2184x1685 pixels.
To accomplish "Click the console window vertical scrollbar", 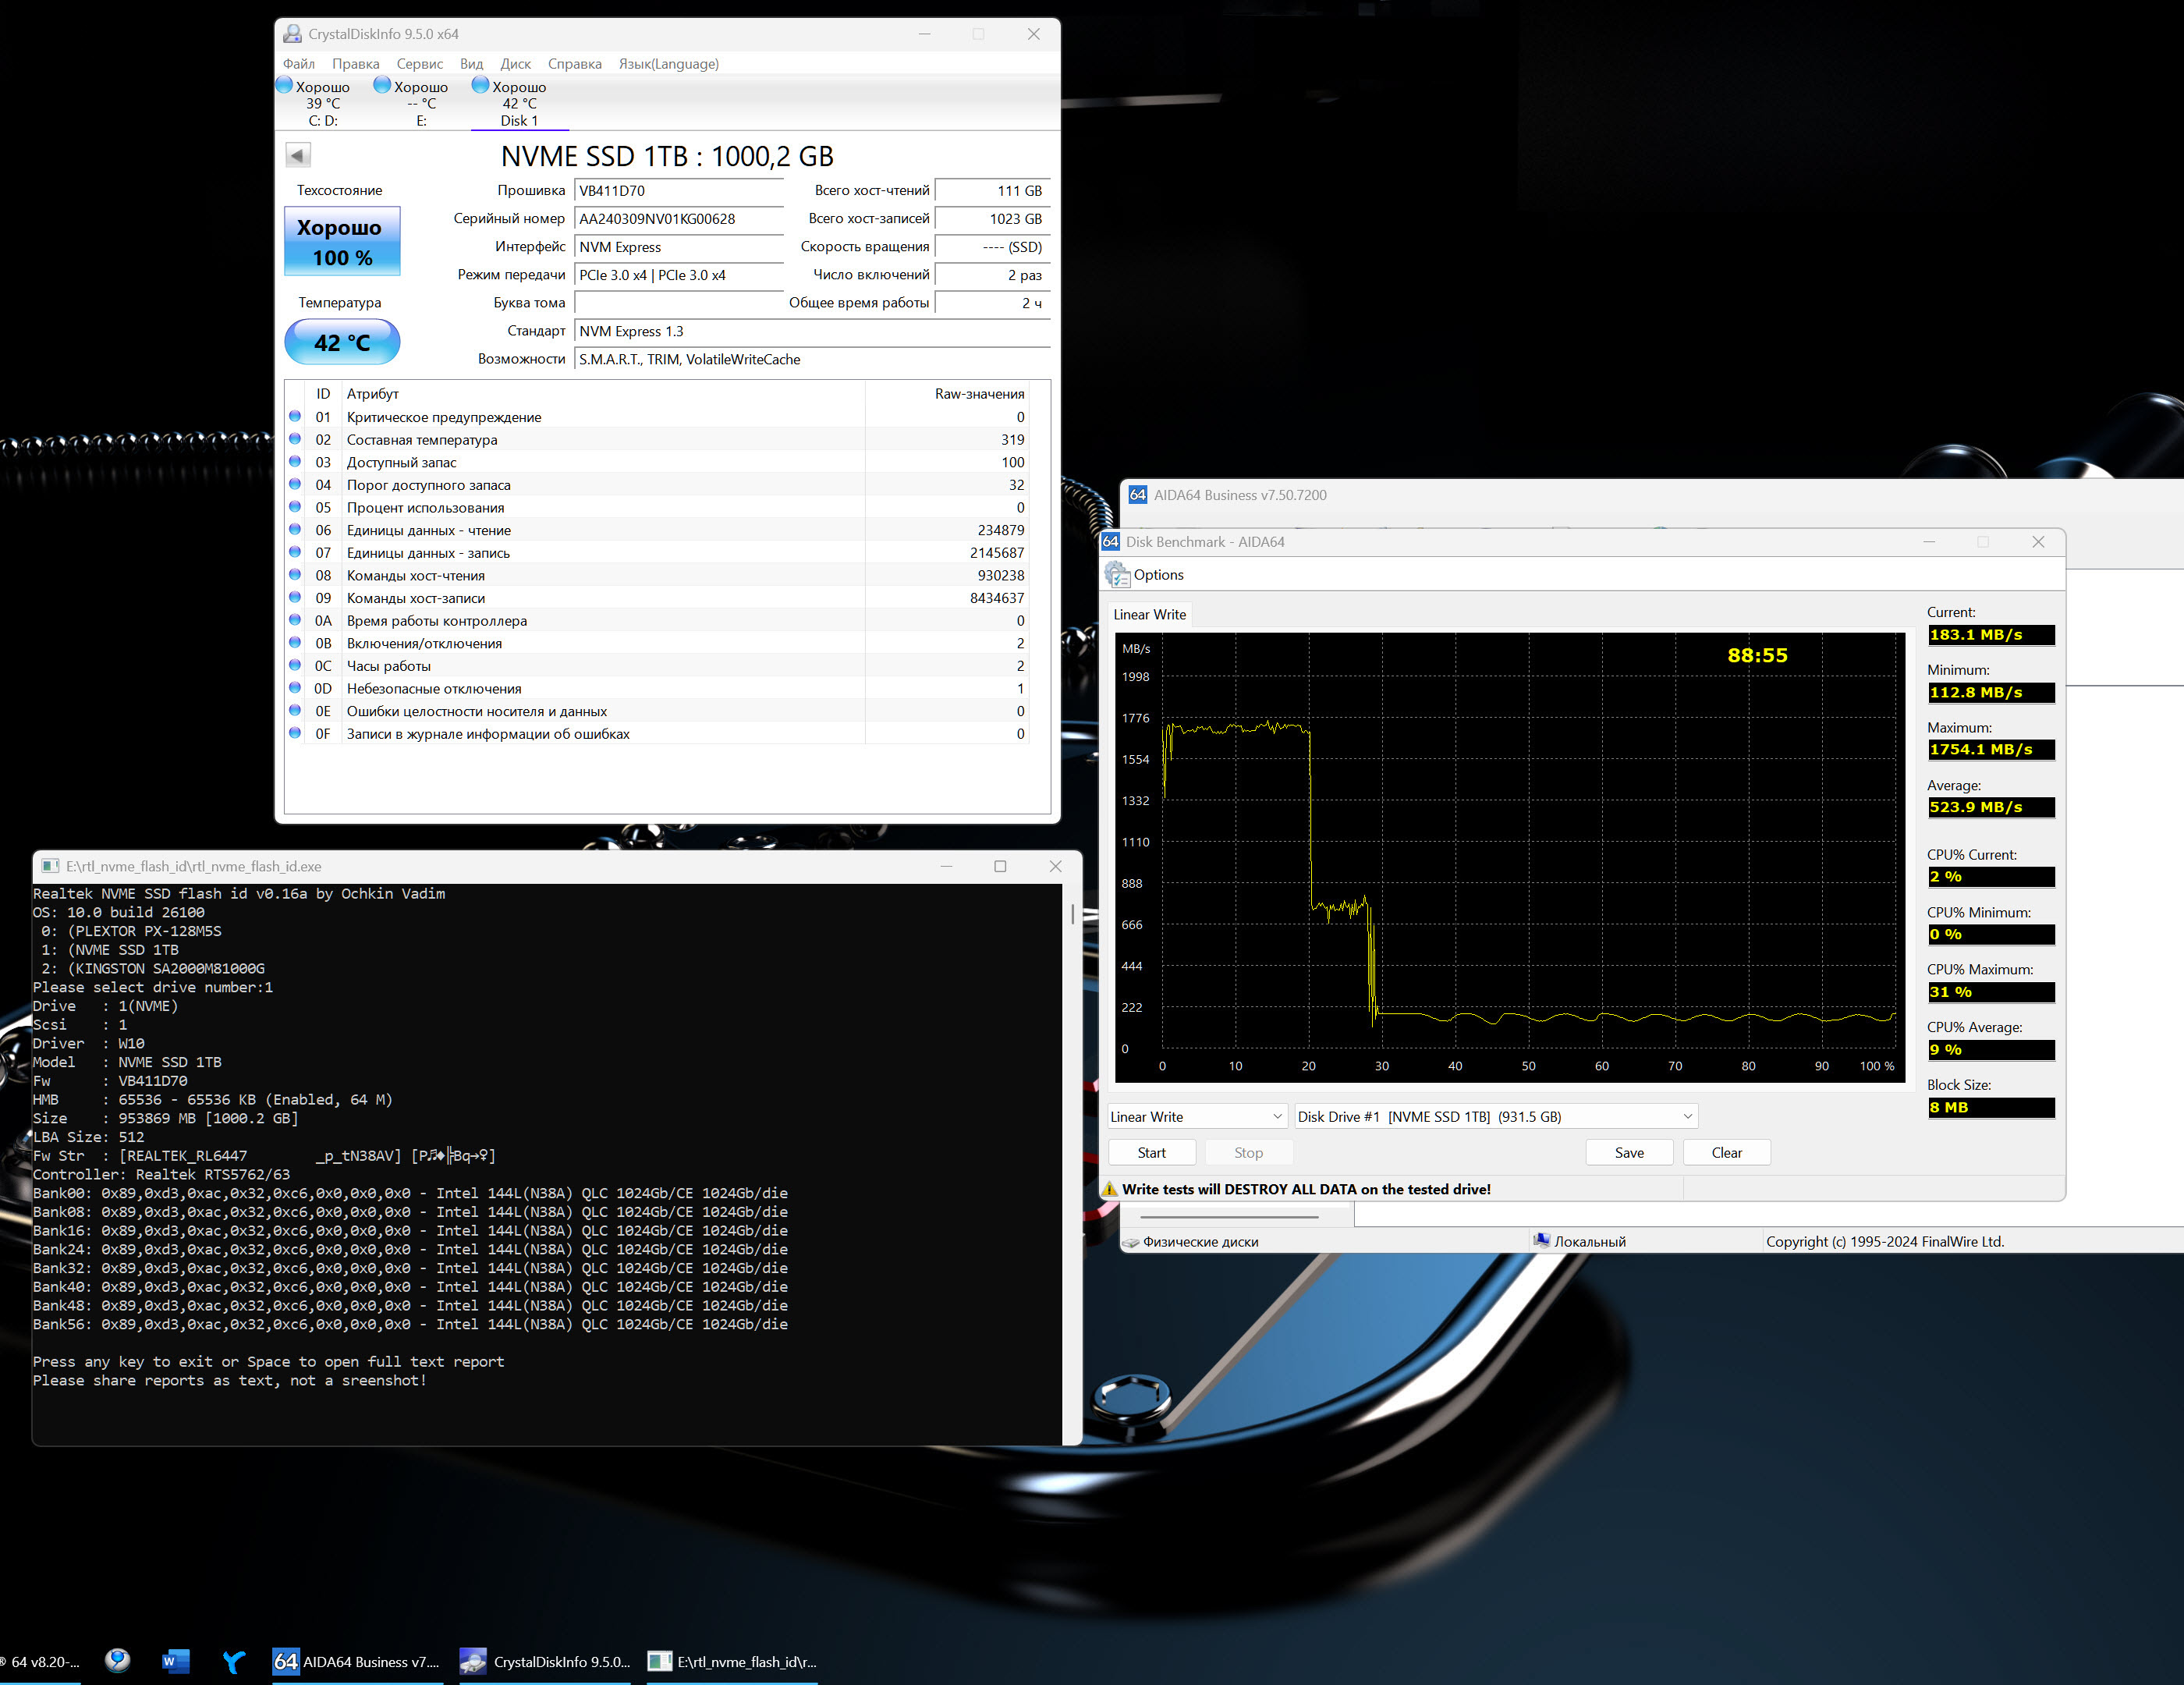I will point(1072,913).
